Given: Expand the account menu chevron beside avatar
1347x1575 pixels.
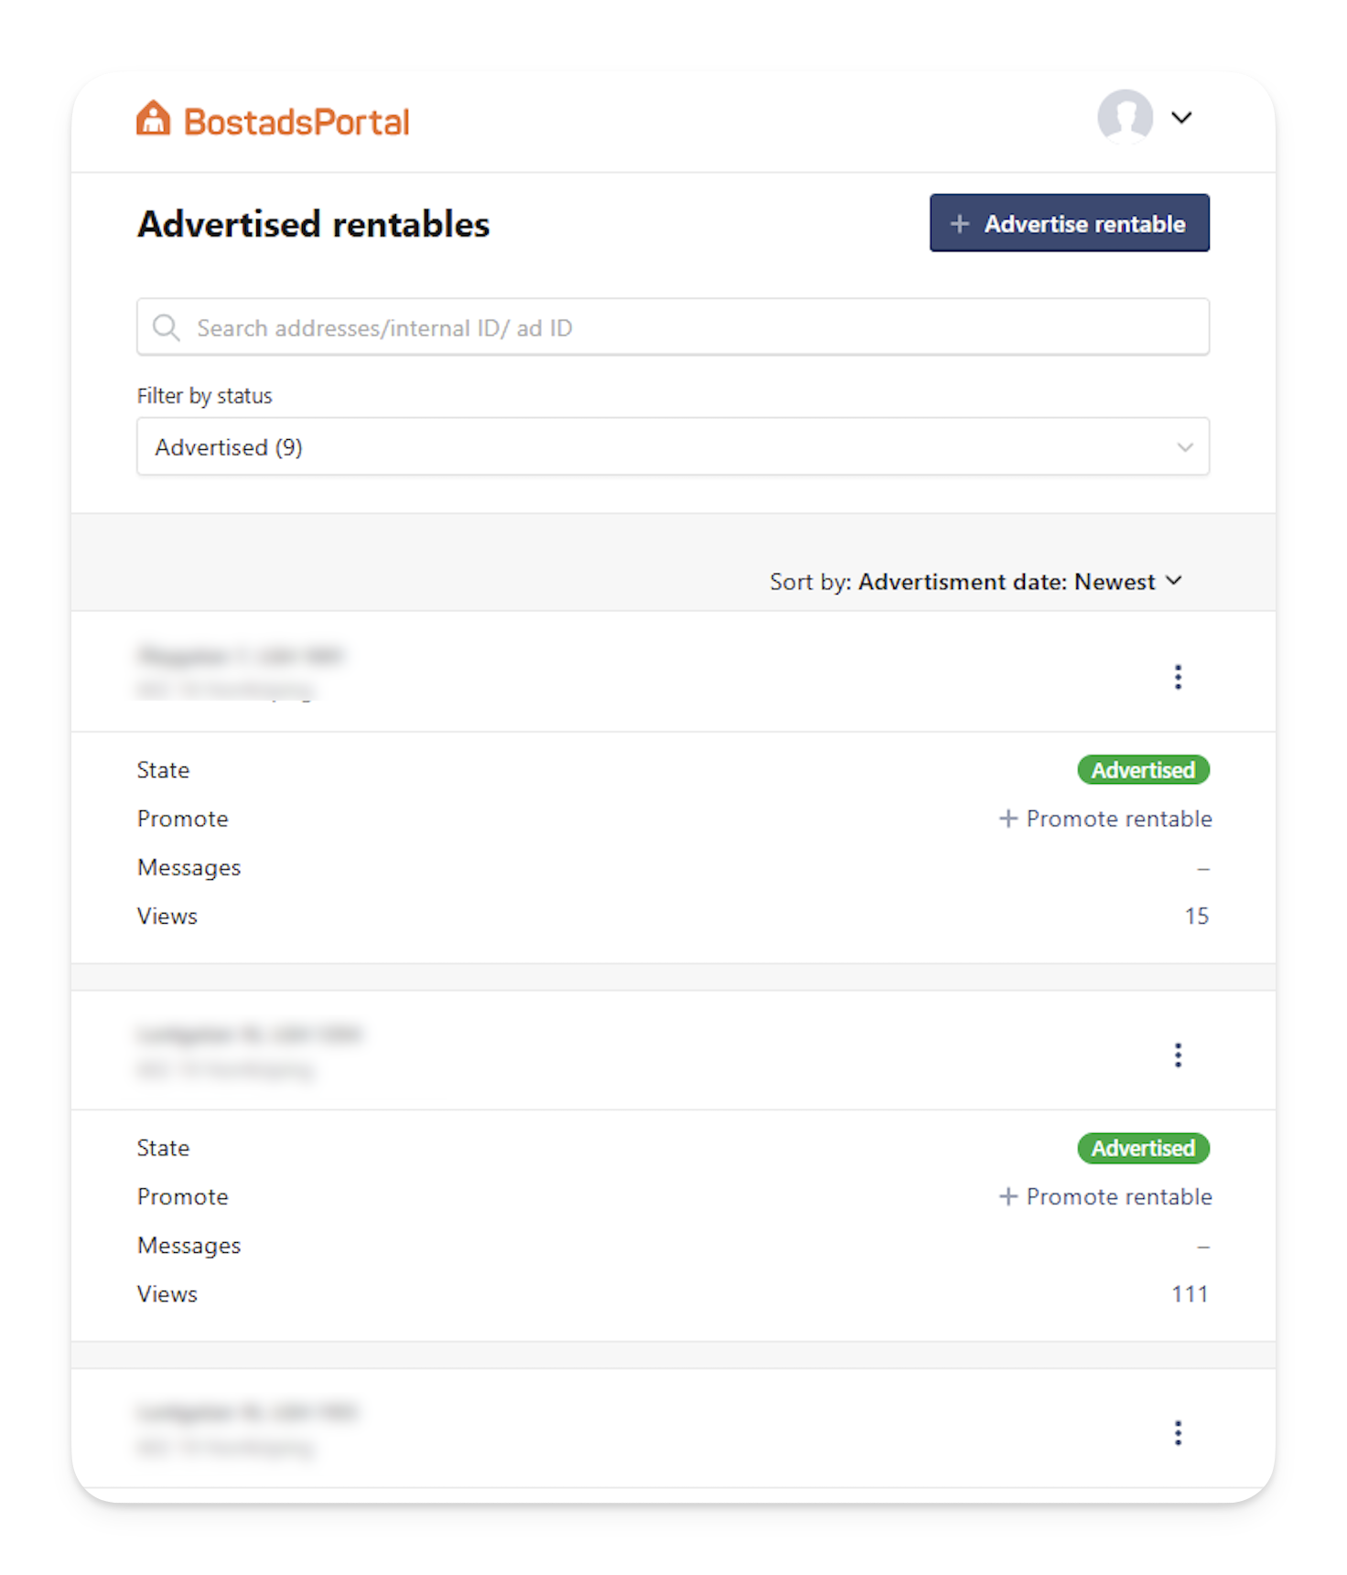Looking at the screenshot, I should click(x=1181, y=117).
